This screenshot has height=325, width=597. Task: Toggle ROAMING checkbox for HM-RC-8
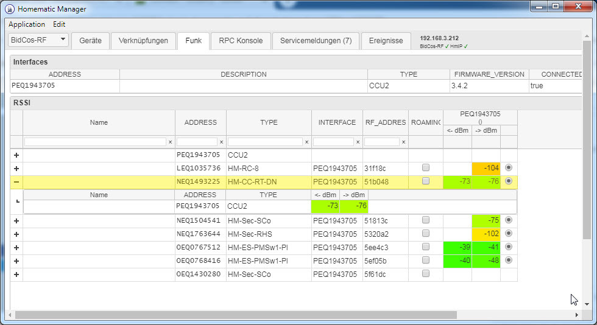(426, 167)
